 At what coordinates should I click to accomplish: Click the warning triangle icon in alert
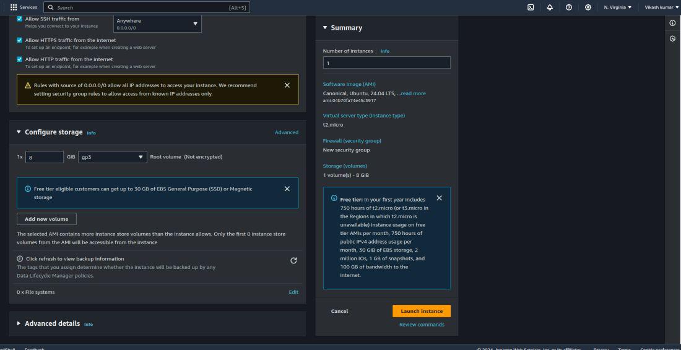[x=28, y=85]
